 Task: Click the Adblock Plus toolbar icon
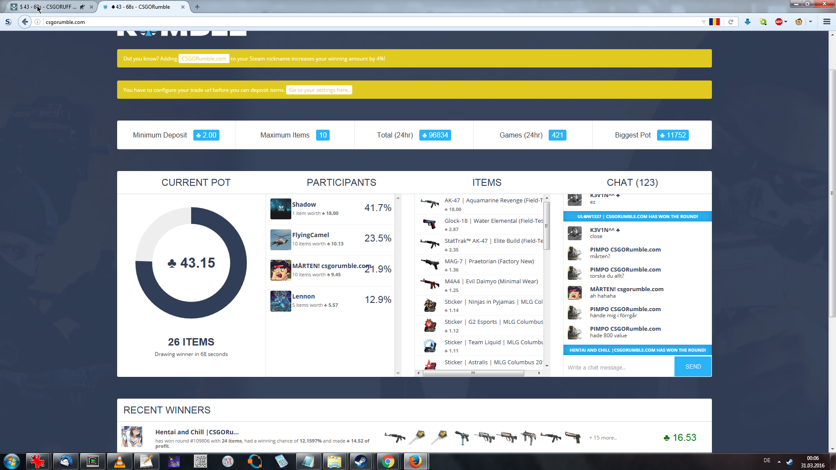pyautogui.click(x=779, y=22)
